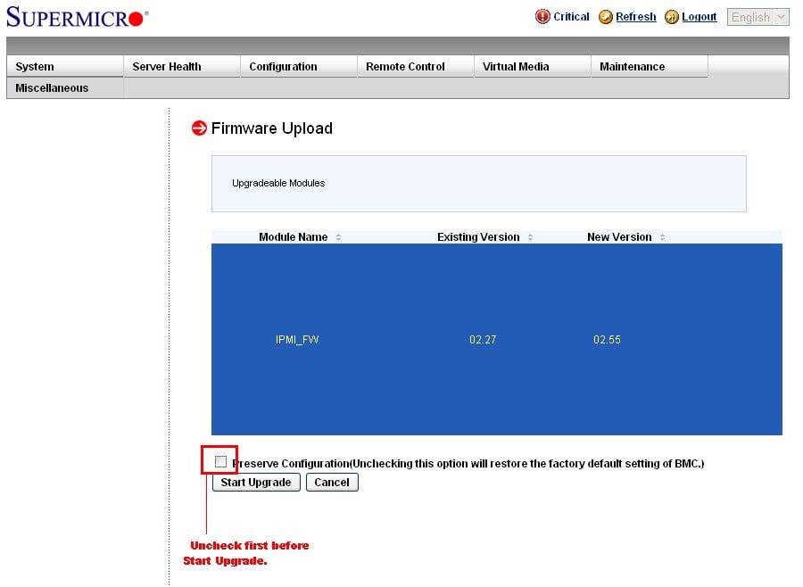The height and width of the screenshot is (587, 803).
Task: Sort by Existing Version column arrows
Action: tap(530, 237)
